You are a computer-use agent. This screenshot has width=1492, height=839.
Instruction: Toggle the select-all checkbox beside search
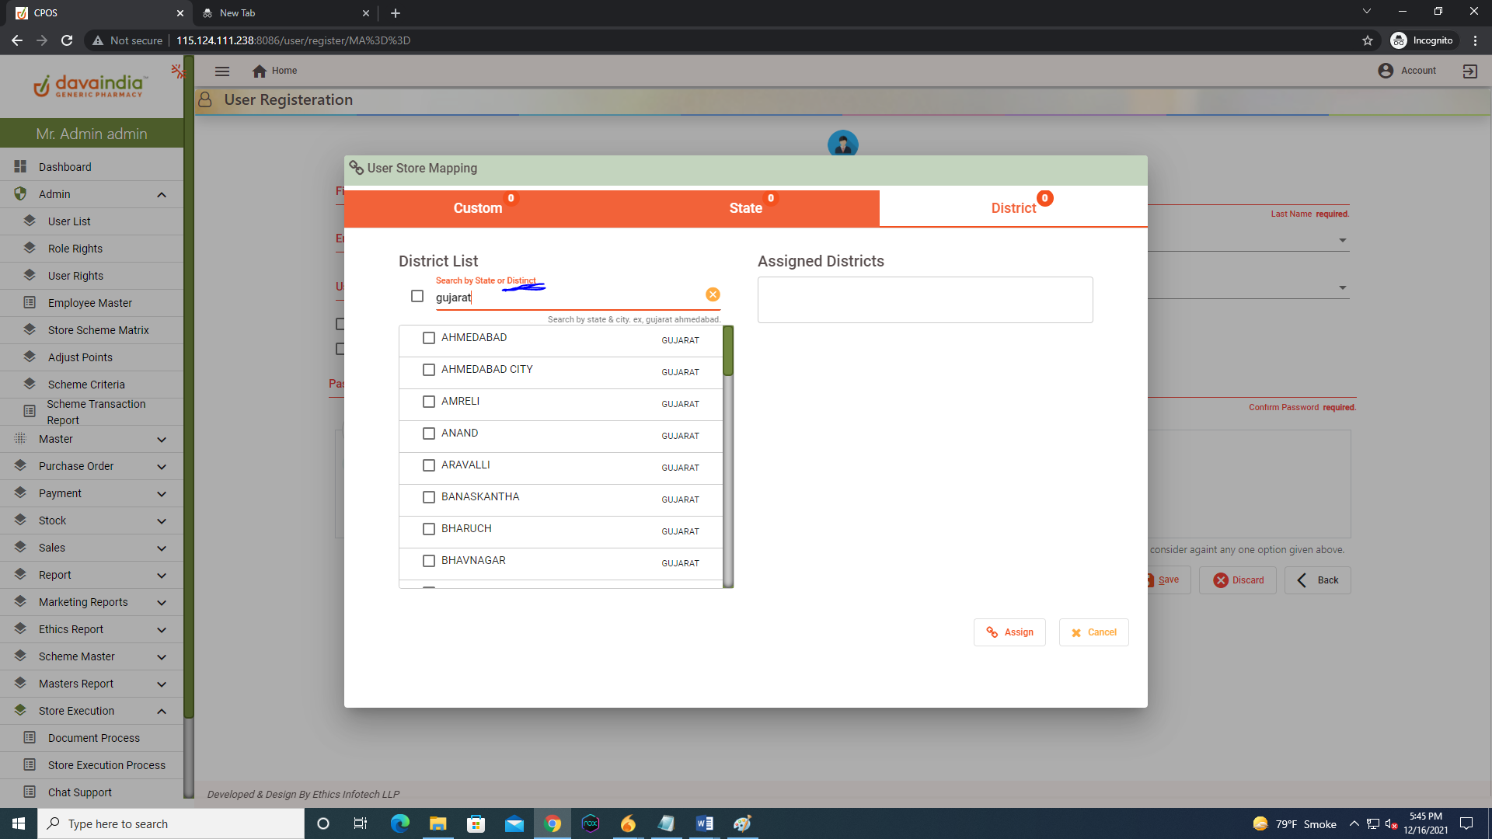click(417, 296)
